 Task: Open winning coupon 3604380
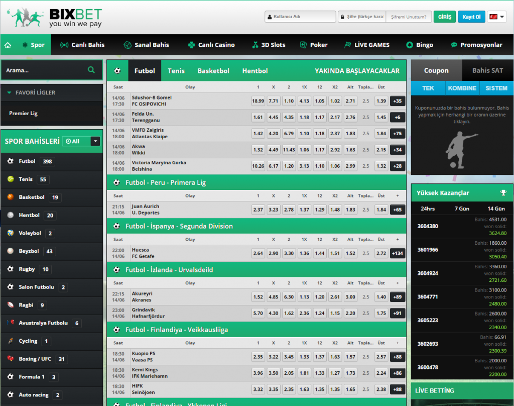428,226
